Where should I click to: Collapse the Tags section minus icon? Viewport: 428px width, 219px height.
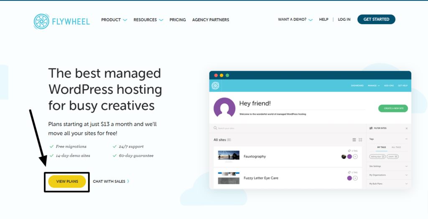(406, 139)
